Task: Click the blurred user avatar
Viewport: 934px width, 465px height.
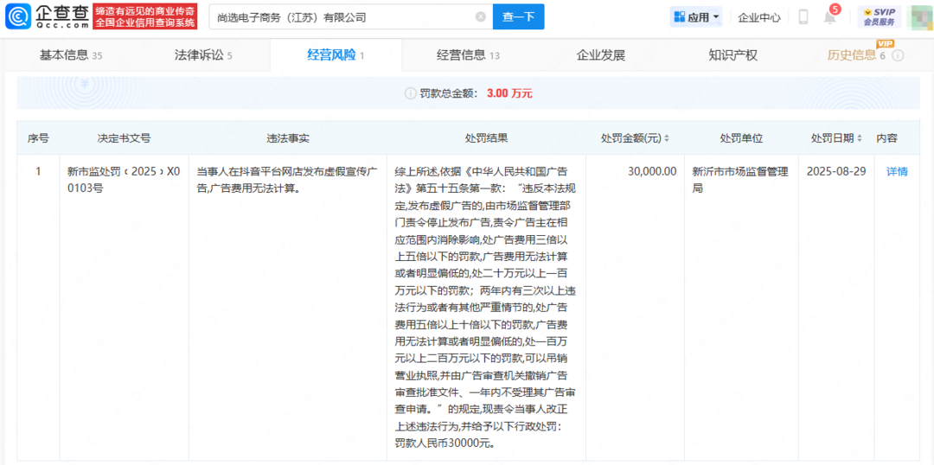Action: [x=918, y=16]
